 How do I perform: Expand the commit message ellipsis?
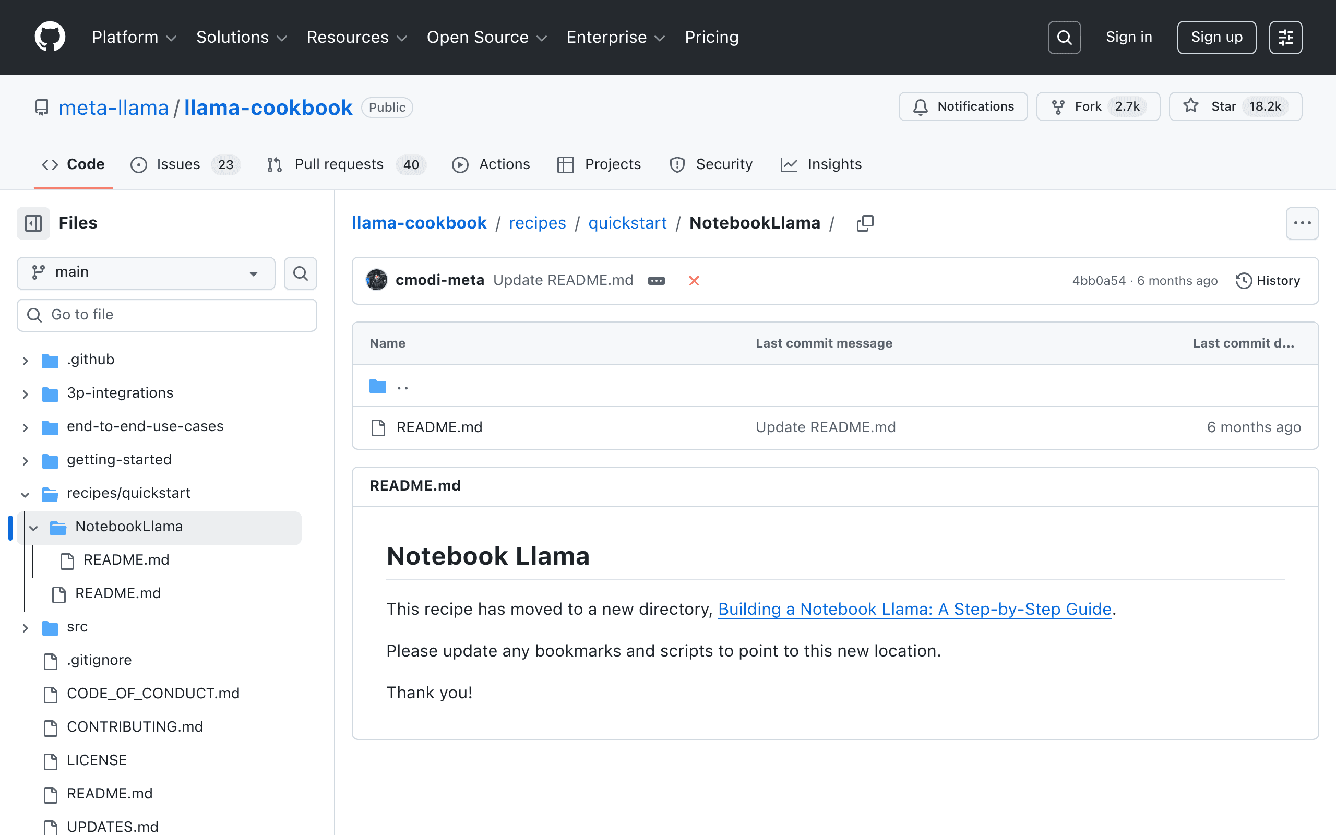657,281
